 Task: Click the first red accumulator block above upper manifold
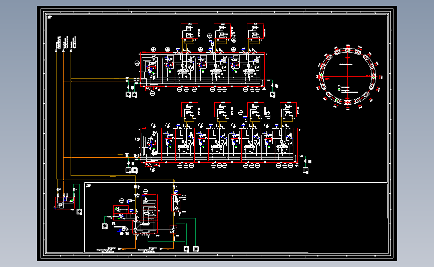[189, 31]
